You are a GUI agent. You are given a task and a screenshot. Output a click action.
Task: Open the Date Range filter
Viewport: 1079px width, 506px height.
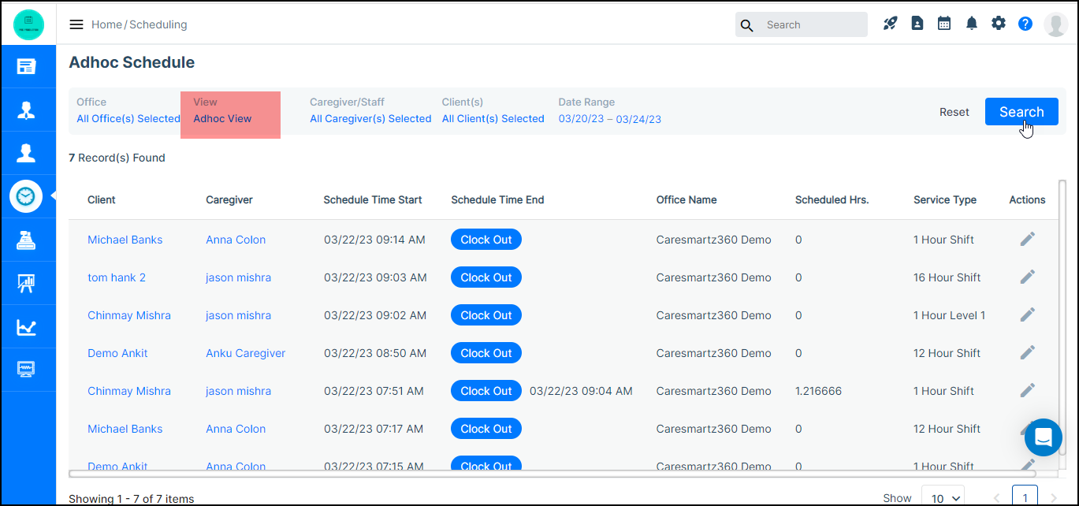(x=609, y=118)
